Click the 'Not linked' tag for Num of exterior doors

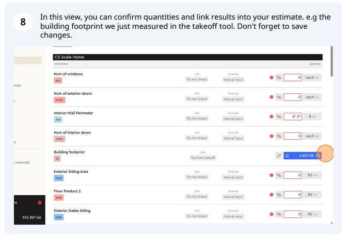197,99
